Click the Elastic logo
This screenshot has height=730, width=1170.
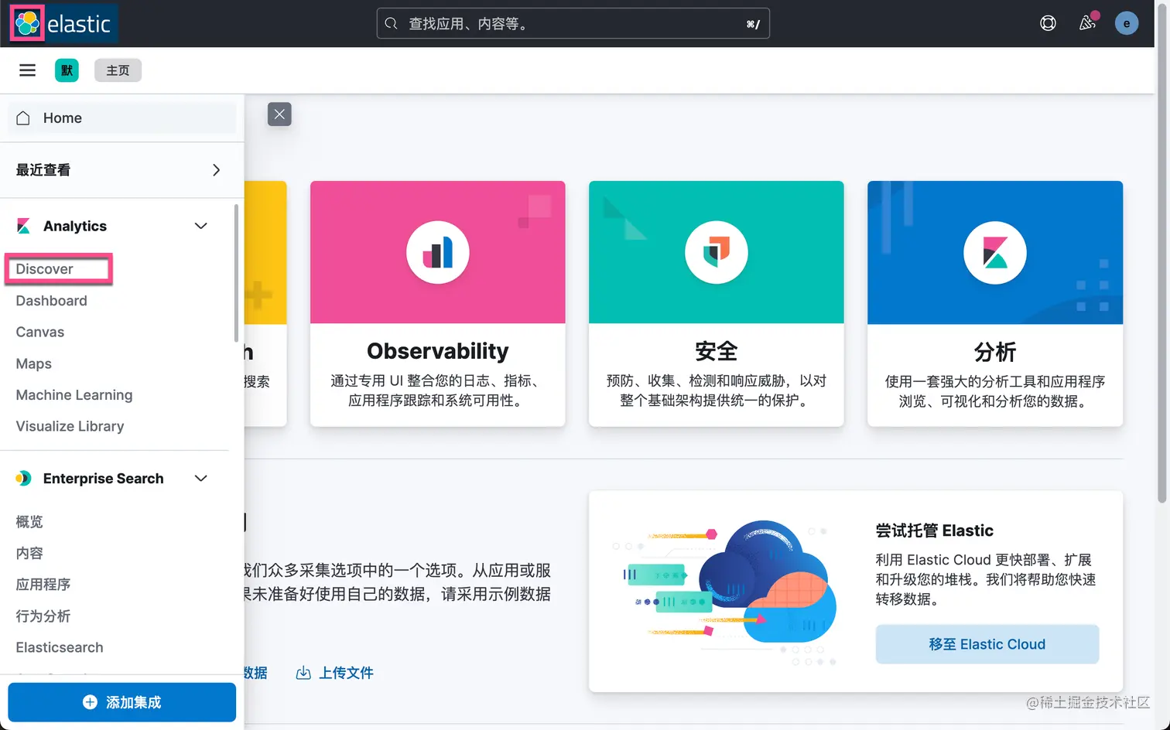[x=63, y=23]
